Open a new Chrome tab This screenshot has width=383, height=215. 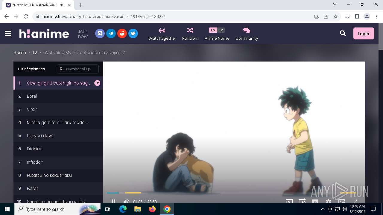coord(81,5)
